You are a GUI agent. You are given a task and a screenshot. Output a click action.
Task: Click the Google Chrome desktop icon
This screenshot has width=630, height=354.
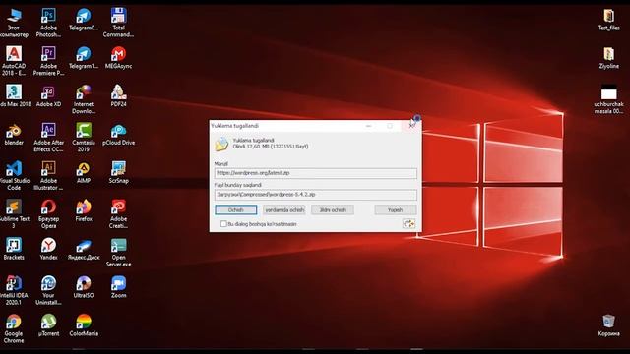[14, 328]
